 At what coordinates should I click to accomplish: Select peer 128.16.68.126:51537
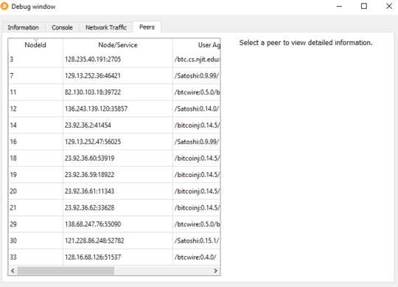pyautogui.click(x=118, y=257)
